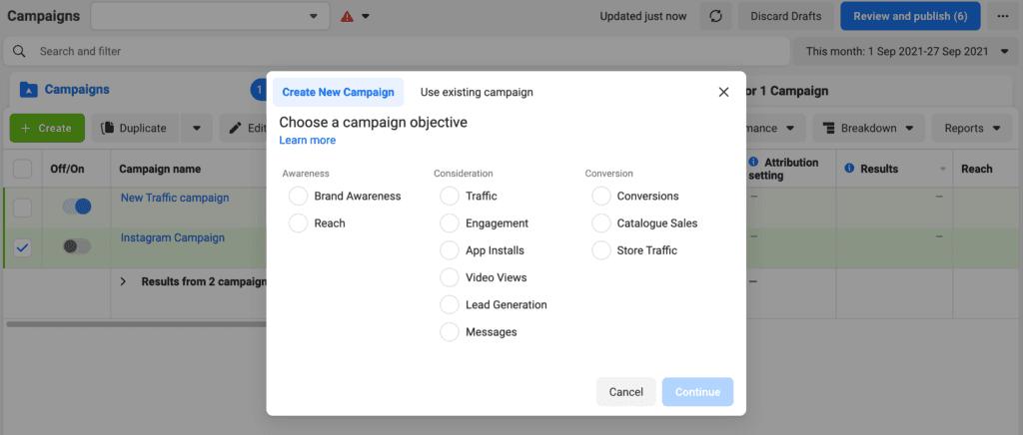This screenshot has height=435, width=1023.
Task: Select the Conversions radio button
Action: tap(600, 197)
